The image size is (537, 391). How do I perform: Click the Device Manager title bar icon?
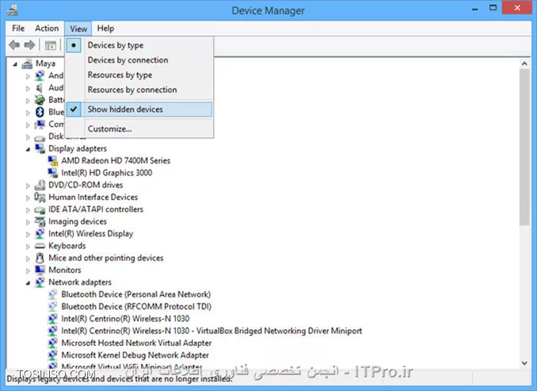[12, 10]
